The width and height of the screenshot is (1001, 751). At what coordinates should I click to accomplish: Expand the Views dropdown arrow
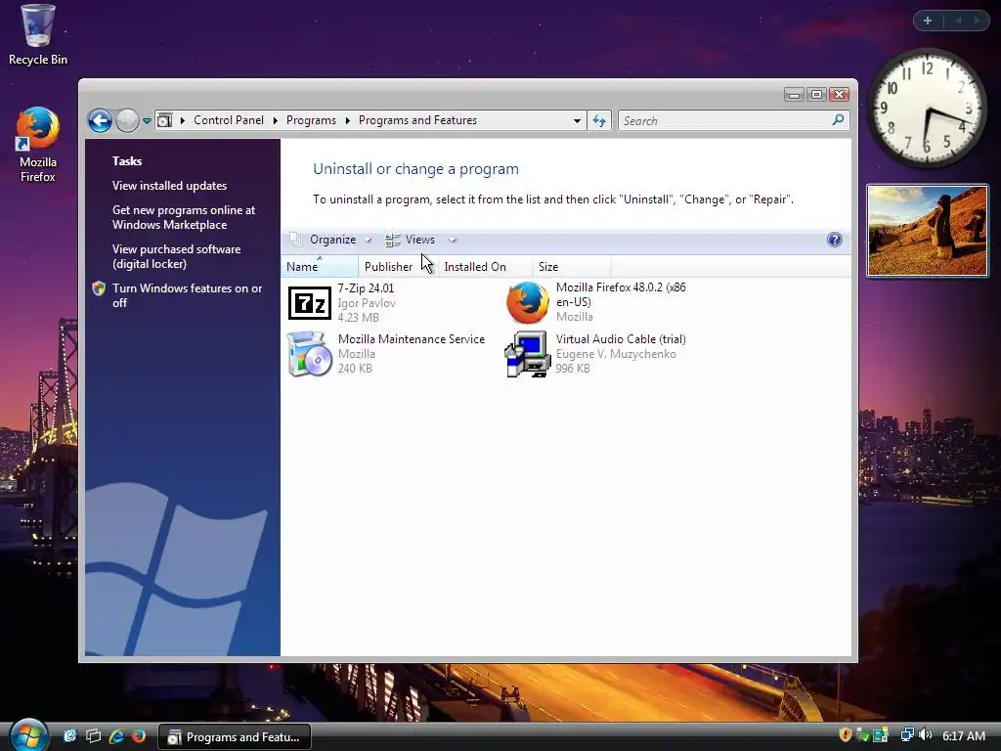click(x=452, y=241)
